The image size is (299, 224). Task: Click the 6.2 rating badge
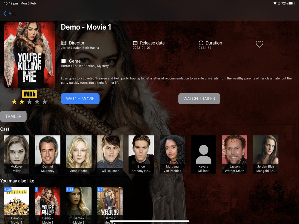pyautogui.click(x=100, y=190)
